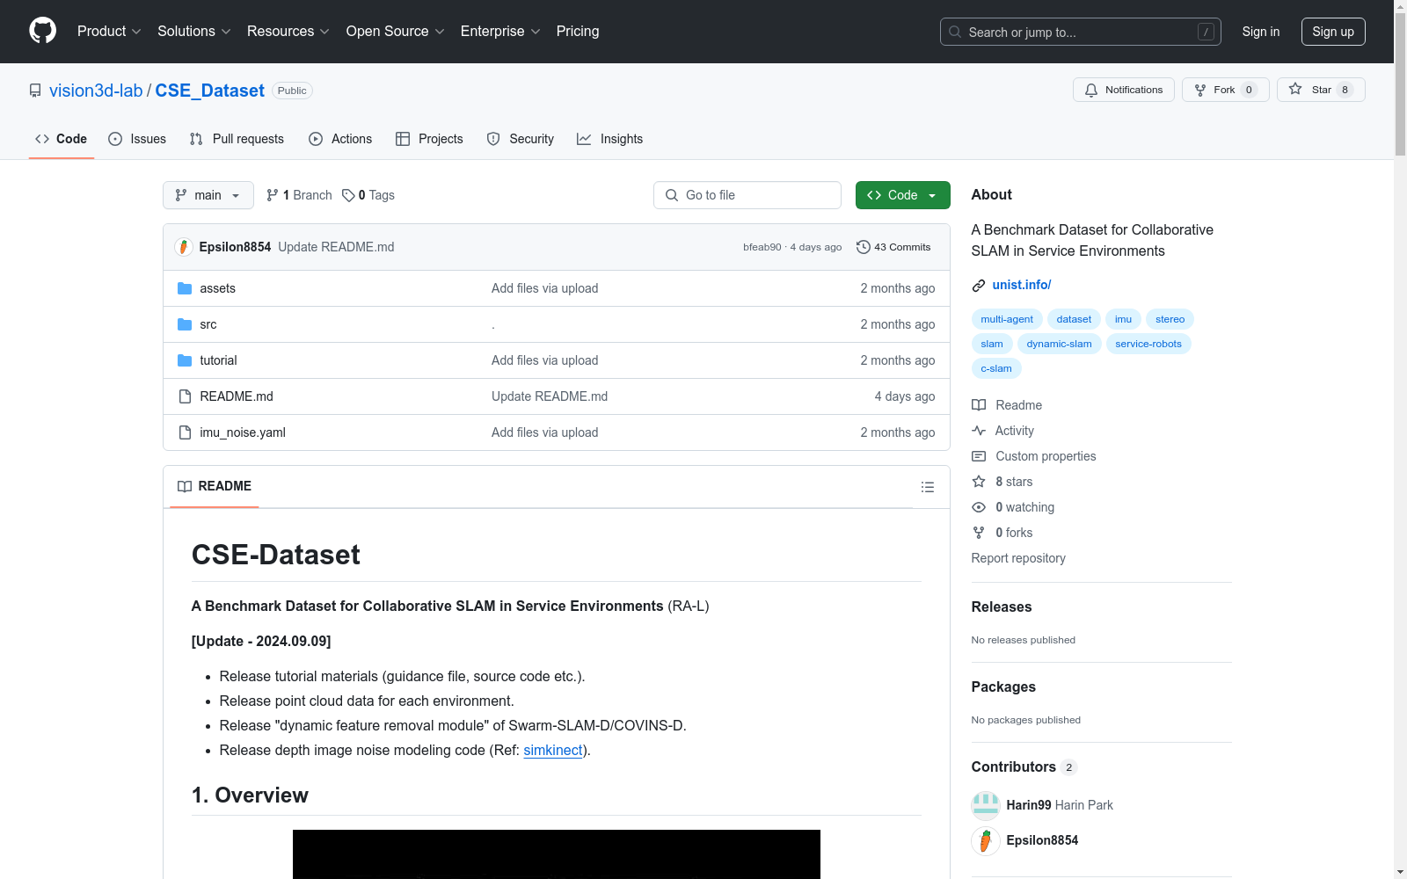Viewport: 1407px width, 879px height.
Task: Expand the Solutions menu
Action: pyautogui.click(x=194, y=32)
